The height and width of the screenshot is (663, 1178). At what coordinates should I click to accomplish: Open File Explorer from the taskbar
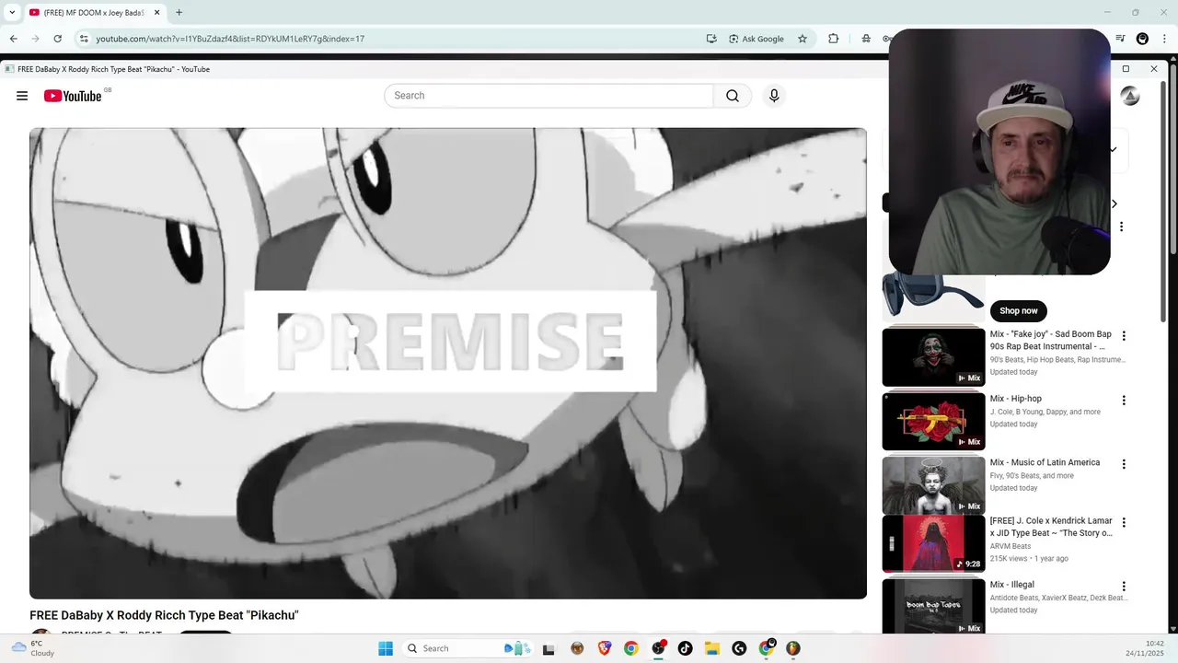tap(711, 648)
